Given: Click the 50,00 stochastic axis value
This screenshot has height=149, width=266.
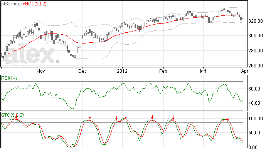Looking at the screenshot, I should 254,133.
